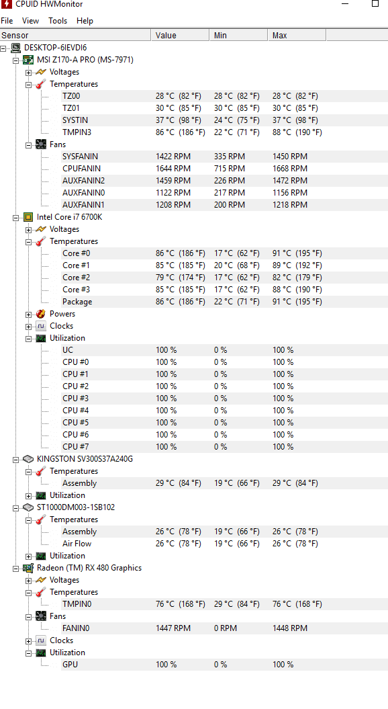Click the ST1000DM003-1SB102 hard drive icon

28,507
